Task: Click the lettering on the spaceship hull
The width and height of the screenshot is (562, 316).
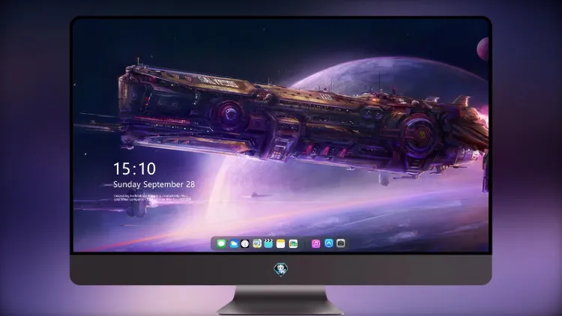Action: [218, 82]
